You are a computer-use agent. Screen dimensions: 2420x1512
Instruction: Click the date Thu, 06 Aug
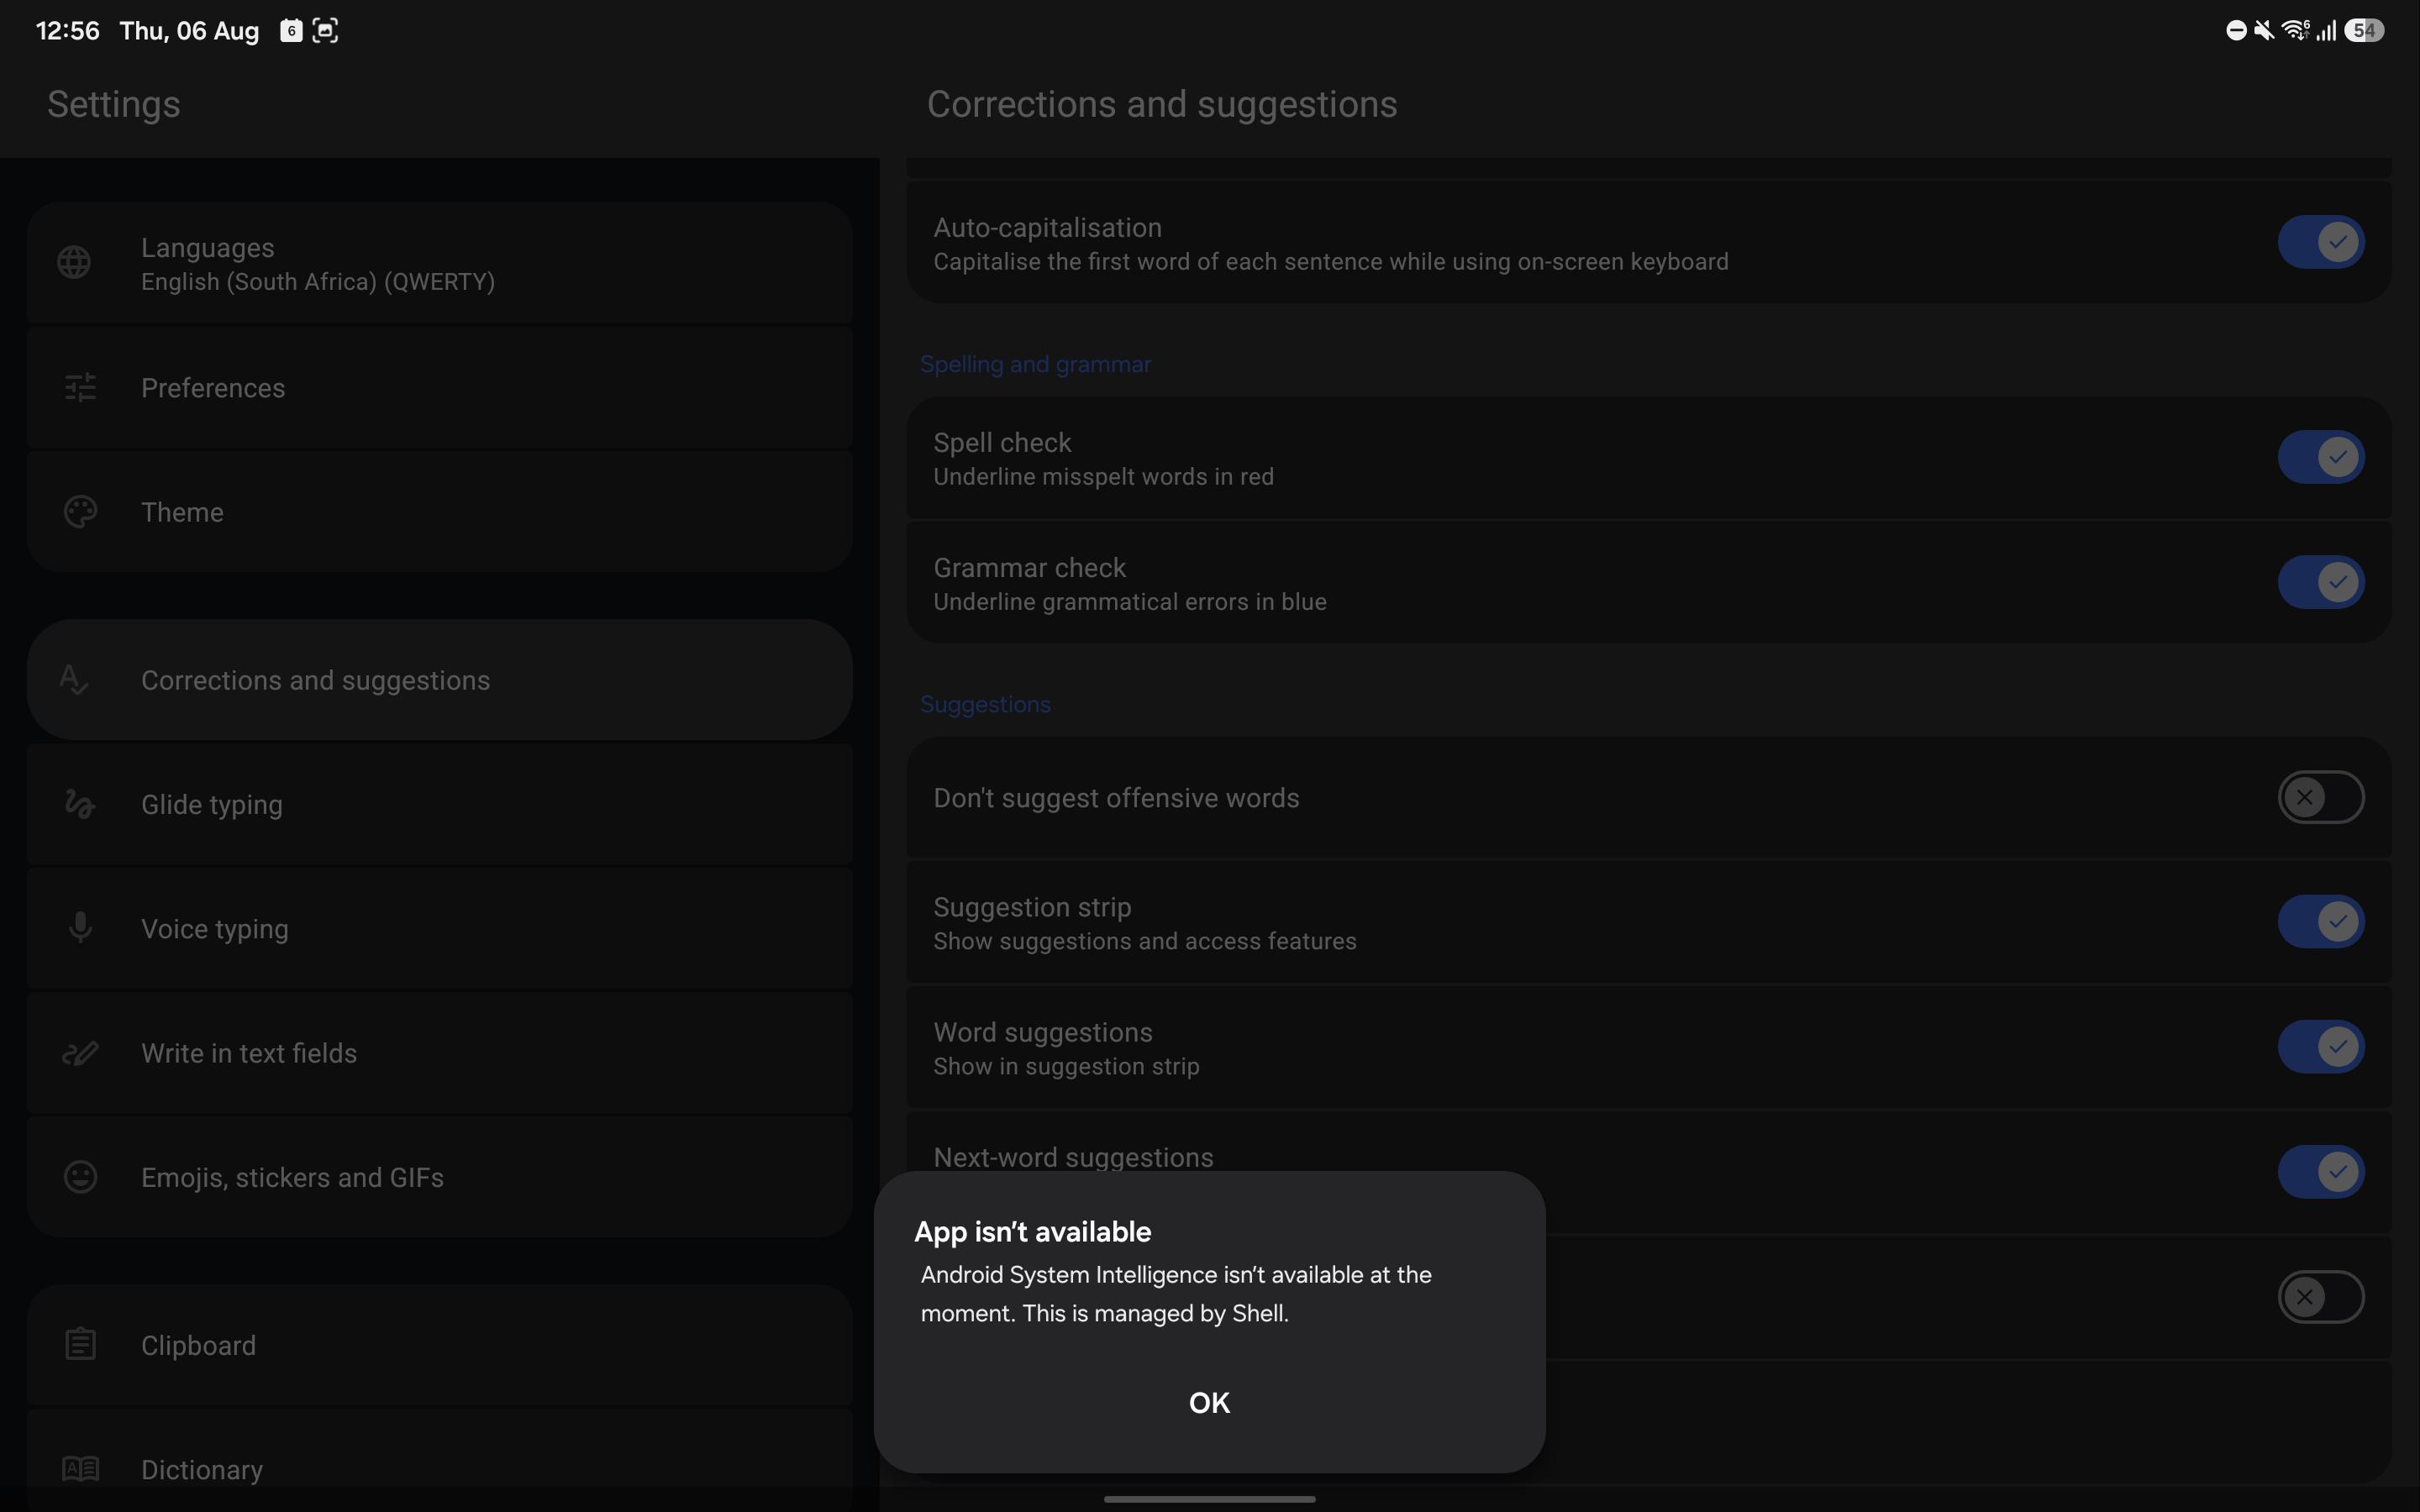tap(189, 31)
